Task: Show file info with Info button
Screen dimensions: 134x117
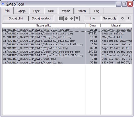Action: 92,18
